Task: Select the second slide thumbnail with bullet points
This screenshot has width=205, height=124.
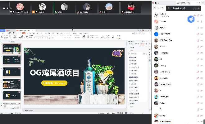Action: pyautogui.click(x=11, y=60)
